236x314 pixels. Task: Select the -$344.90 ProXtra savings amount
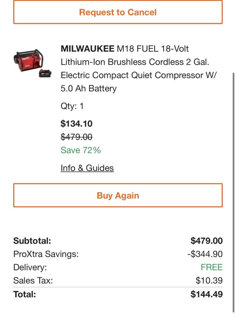coord(205,254)
